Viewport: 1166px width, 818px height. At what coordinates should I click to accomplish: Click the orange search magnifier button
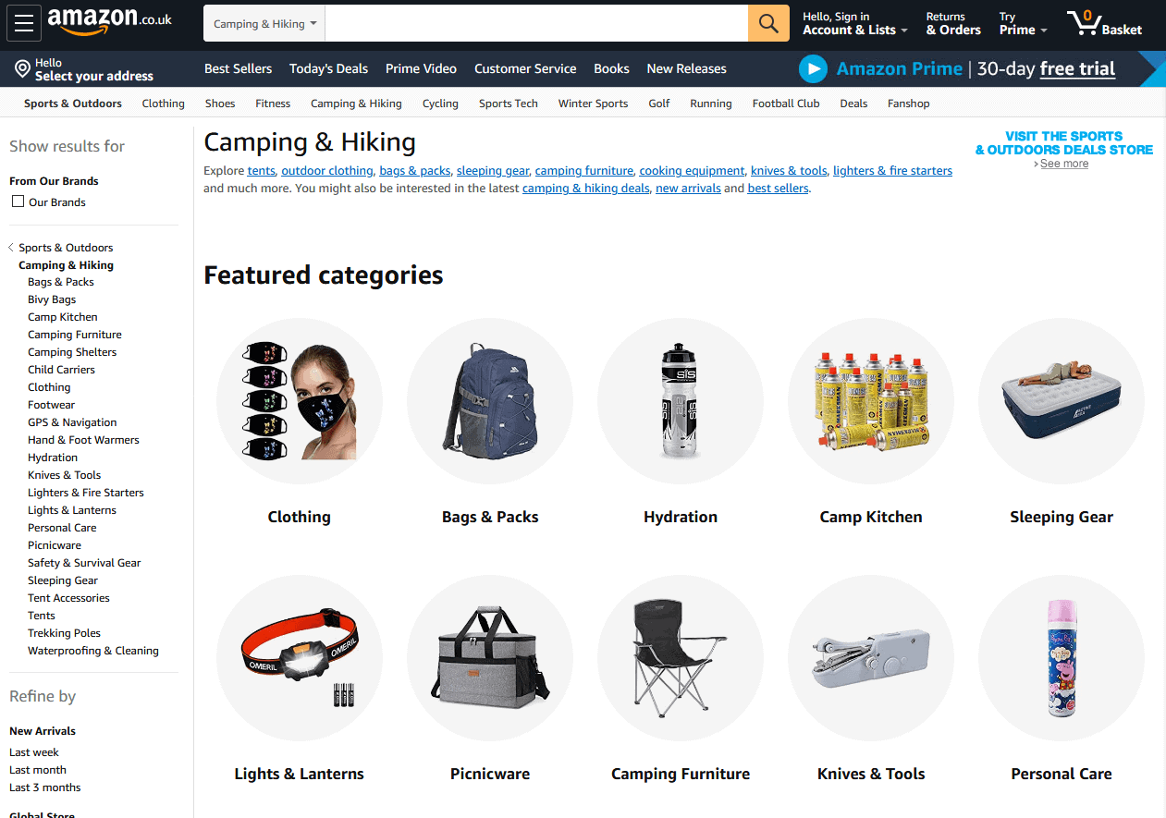pos(768,23)
